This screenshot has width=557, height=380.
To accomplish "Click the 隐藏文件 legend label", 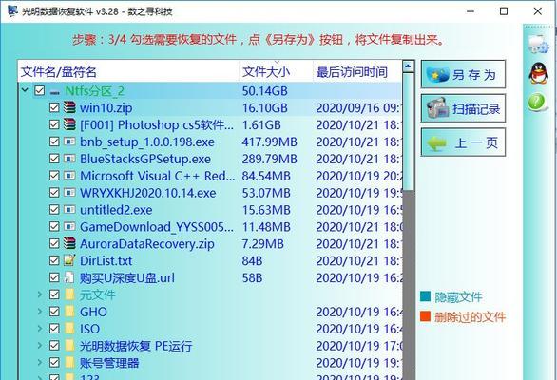I will click(x=458, y=297).
